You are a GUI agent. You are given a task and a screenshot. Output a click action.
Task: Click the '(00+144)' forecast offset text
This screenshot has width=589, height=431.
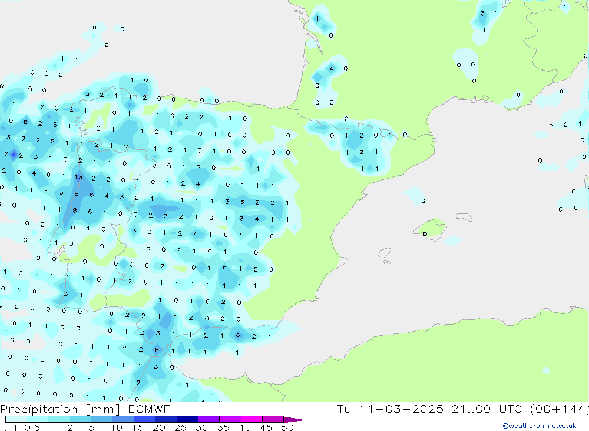559,409
